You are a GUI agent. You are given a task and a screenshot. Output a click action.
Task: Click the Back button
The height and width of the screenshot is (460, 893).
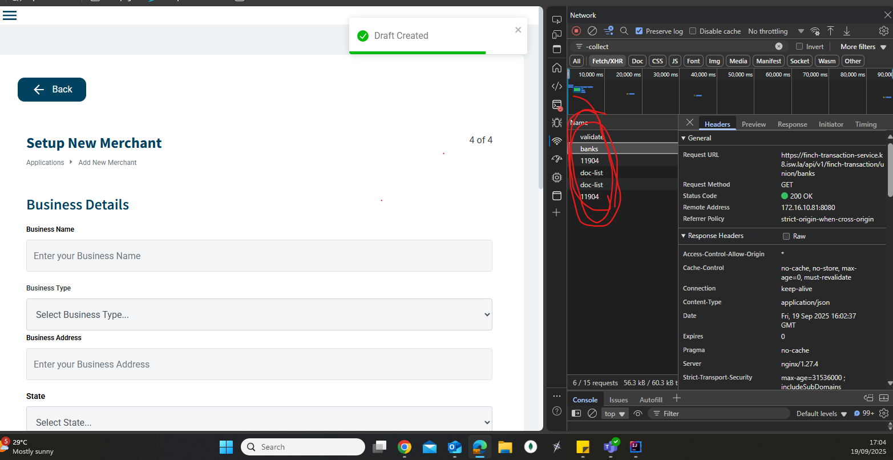click(x=52, y=90)
